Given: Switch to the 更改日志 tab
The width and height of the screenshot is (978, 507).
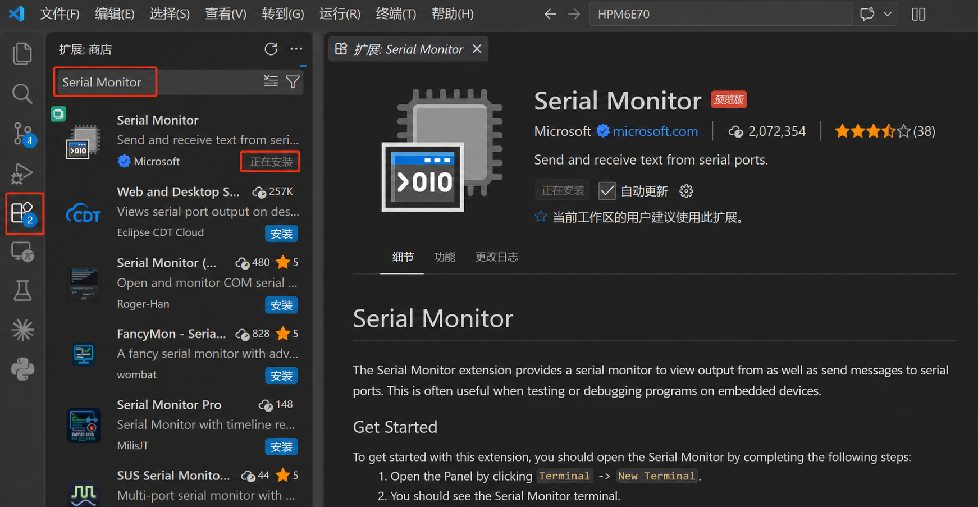Looking at the screenshot, I should (x=496, y=257).
